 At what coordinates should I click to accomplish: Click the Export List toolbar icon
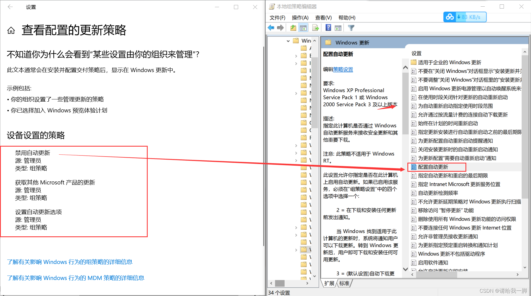[316, 28]
